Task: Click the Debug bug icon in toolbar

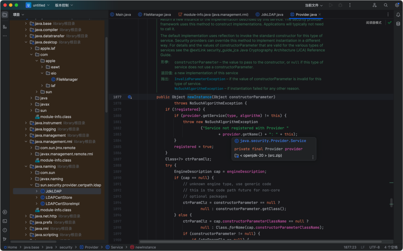Action: click(x=340, y=5)
